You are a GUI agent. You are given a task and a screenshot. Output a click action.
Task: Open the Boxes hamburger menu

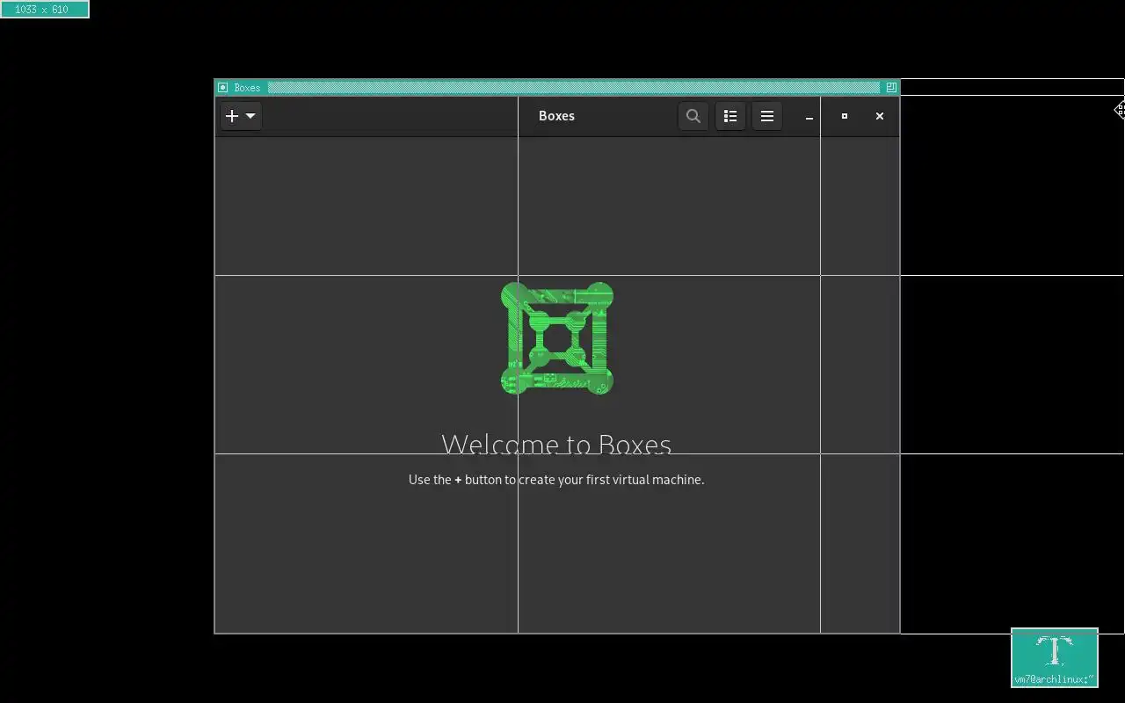click(x=766, y=116)
